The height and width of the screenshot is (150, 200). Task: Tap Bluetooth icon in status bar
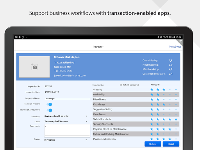158,37
